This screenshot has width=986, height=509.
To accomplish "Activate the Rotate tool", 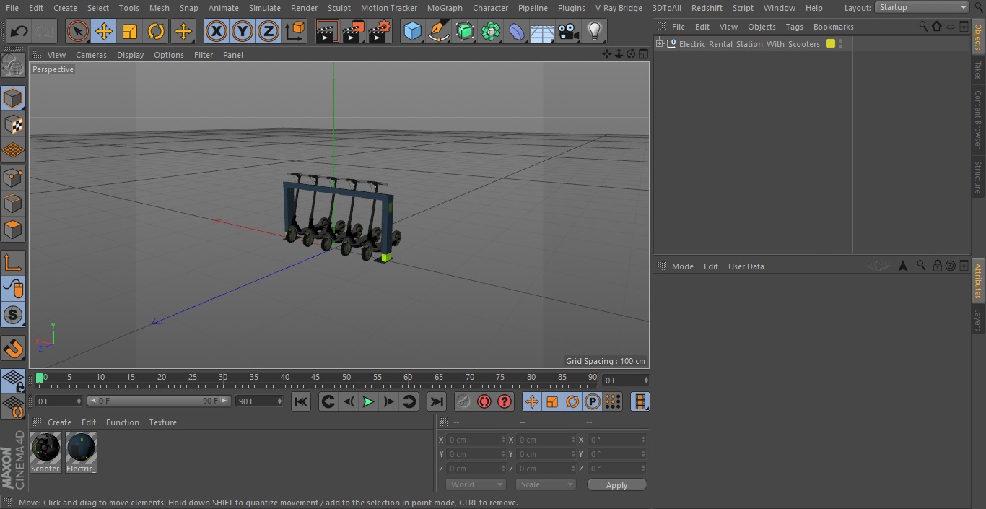I will pos(156,31).
